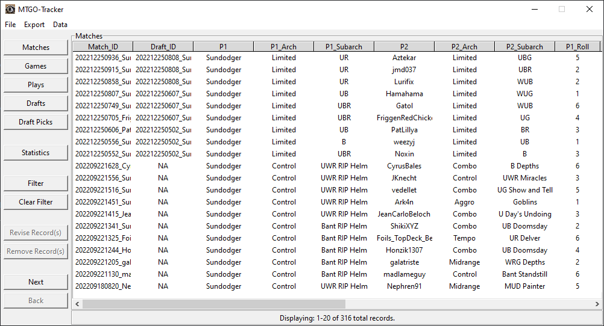Select the row with opponent CyrusBales
This screenshot has height=326, width=604.
coord(404,166)
